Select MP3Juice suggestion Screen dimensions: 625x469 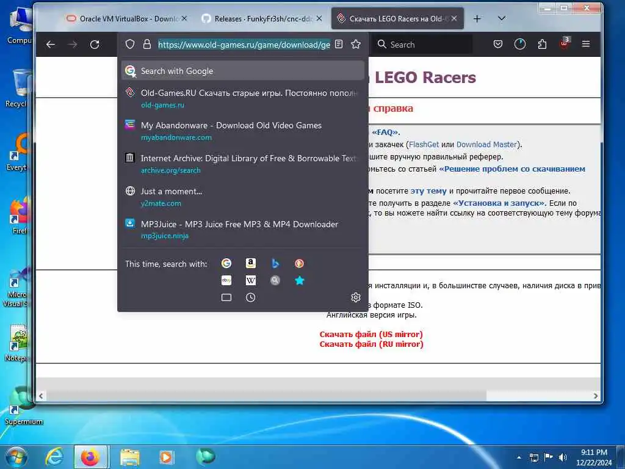click(243, 230)
